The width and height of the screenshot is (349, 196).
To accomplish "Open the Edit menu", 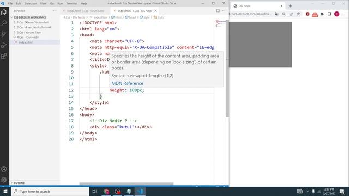I will 19,4.
